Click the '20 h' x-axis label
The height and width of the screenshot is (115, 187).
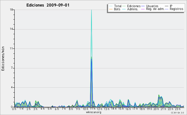156,109
